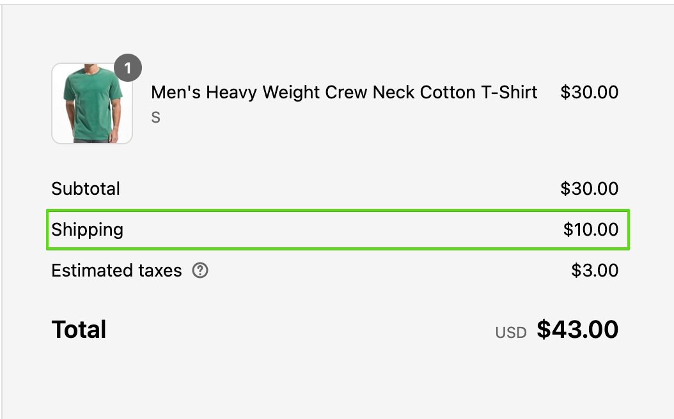Open the green T-shirt product thumbnail
This screenshot has width=674, height=419.
(x=92, y=103)
